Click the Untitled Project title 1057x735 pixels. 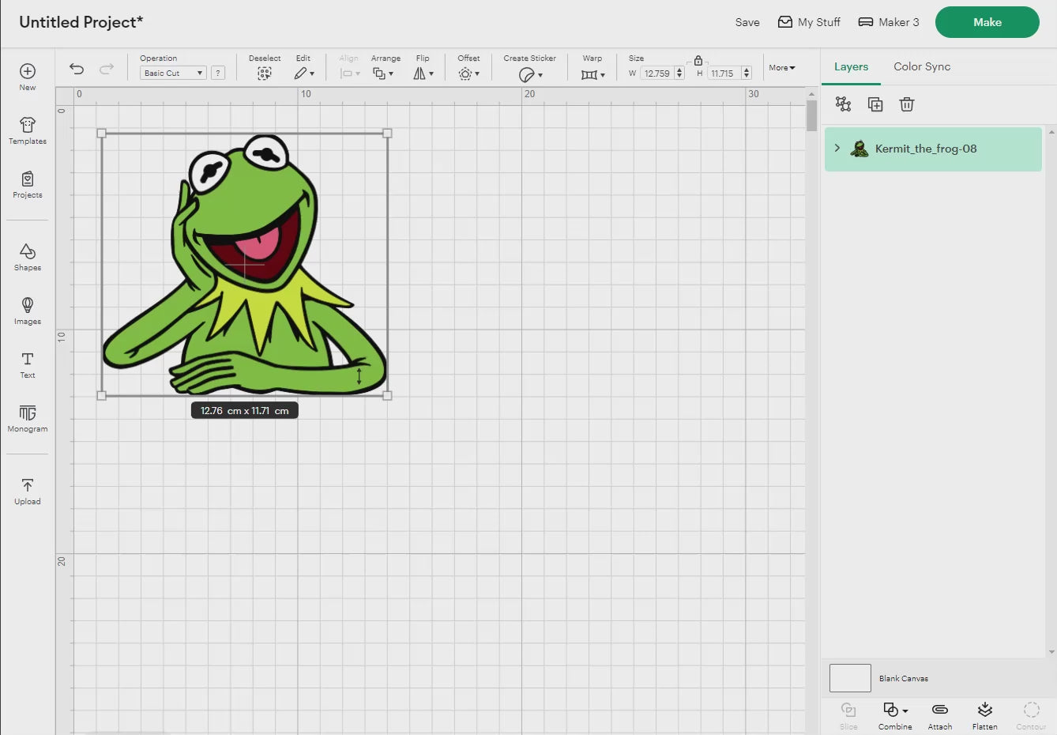[x=81, y=22]
